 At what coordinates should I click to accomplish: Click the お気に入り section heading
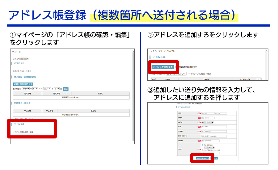click(x=19, y=63)
